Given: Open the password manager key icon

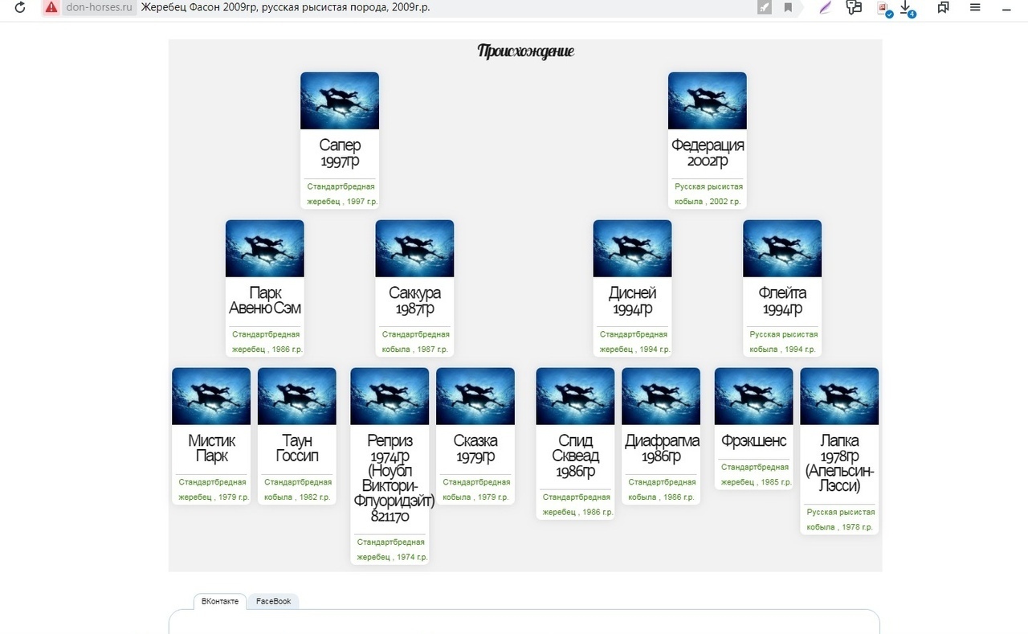Looking at the screenshot, I should (854, 7).
